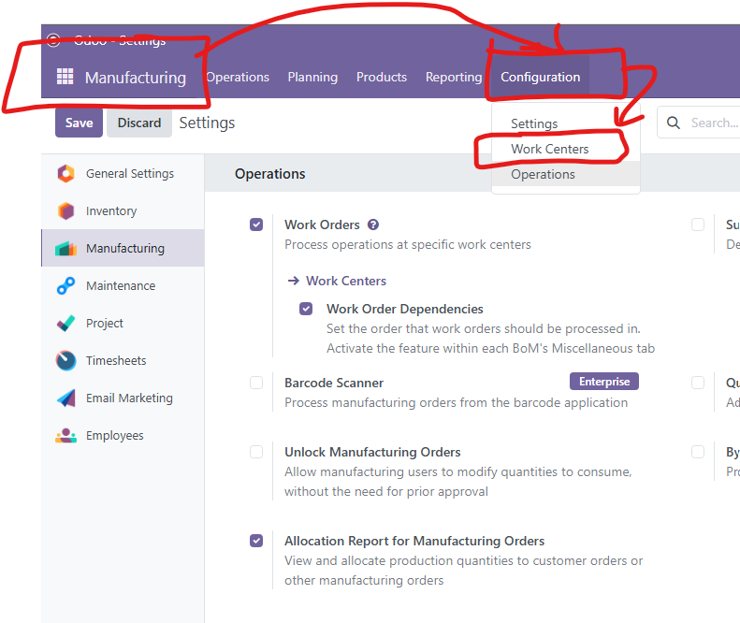
Task: Open the Reporting menu
Action: (453, 77)
